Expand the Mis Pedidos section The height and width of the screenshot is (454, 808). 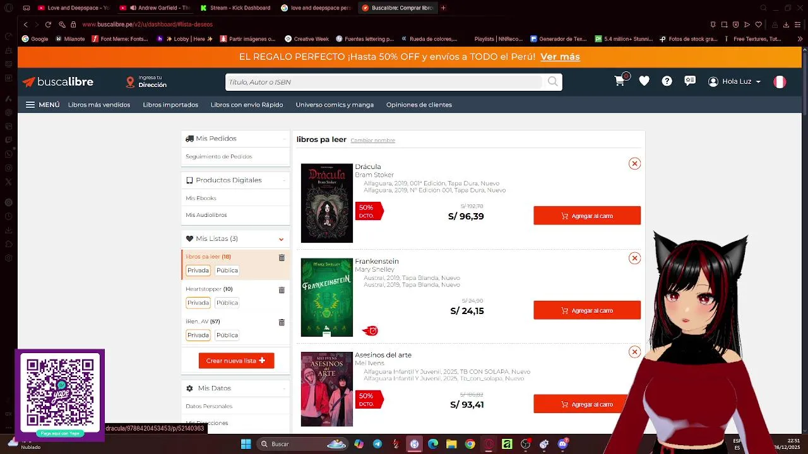click(x=235, y=139)
